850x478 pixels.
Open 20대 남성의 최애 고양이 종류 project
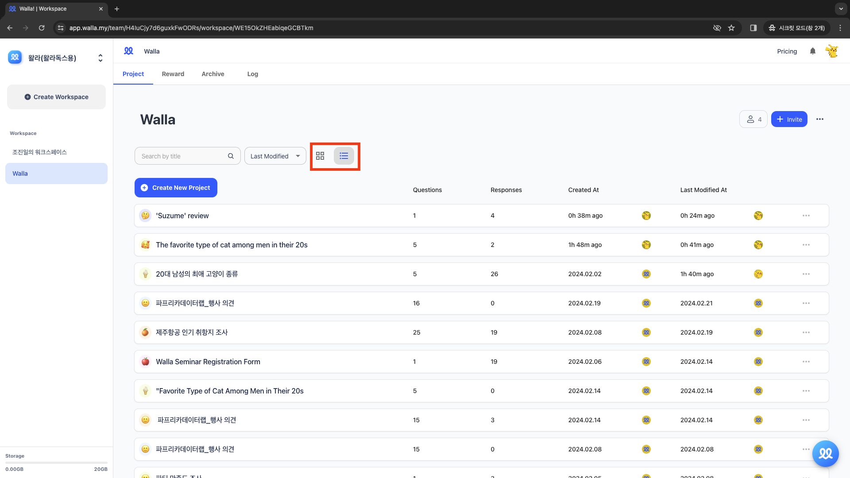click(481, 274)
